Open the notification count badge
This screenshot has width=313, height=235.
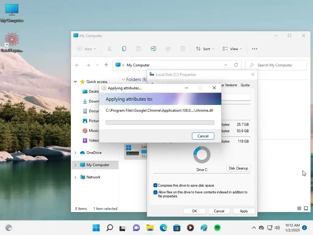click(x=305, y=228)
